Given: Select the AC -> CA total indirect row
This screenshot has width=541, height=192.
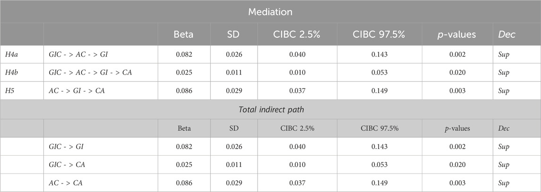Looking at the screenshot, I should click(270, 183).
